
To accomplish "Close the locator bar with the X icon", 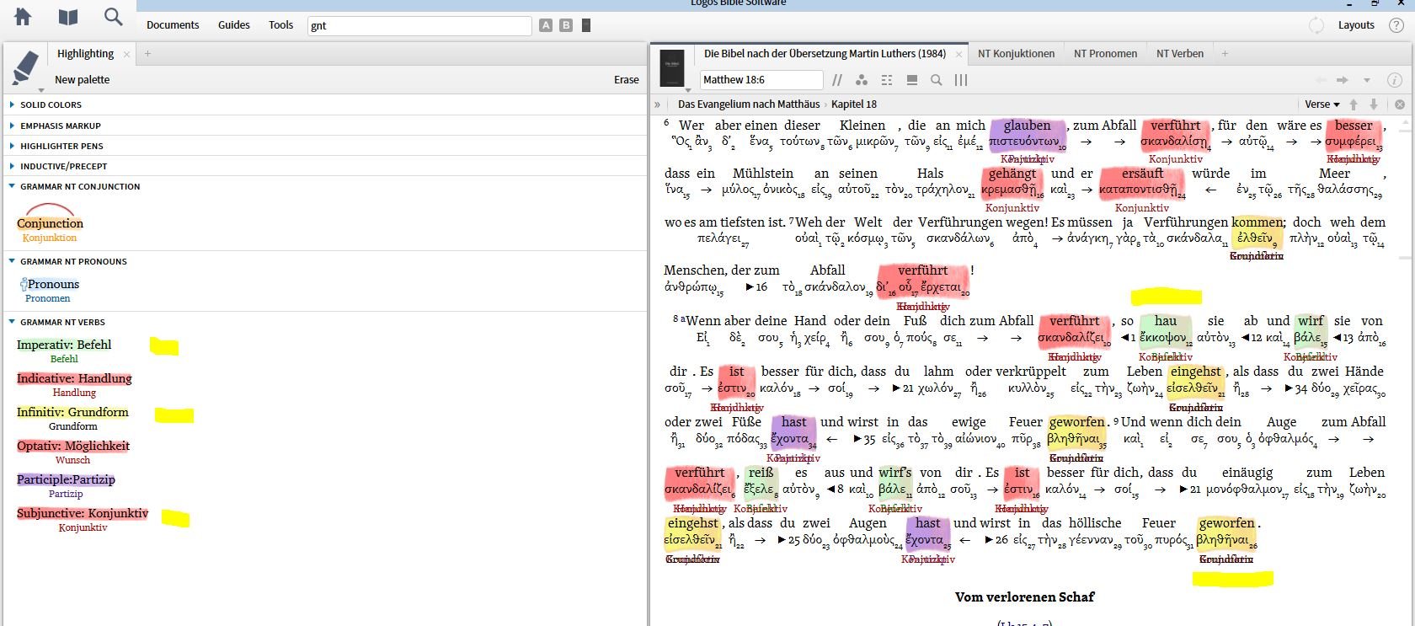I will pyautogui.click(x=1400, y=104).
